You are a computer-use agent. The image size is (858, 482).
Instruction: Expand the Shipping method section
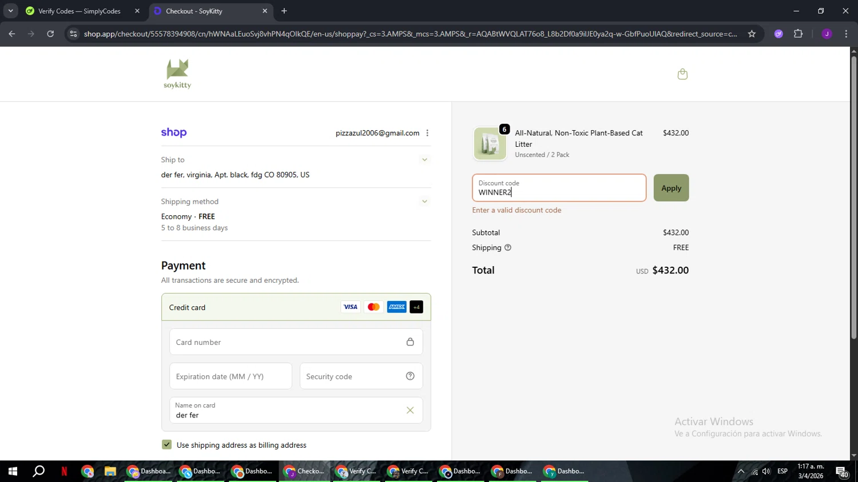424,201
